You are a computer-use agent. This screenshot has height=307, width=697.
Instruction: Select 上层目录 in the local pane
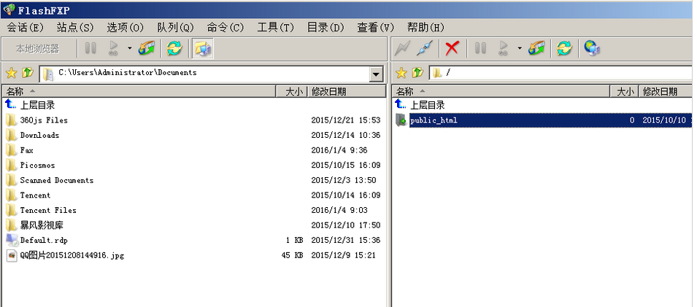pyautogui.click(x=37, y=105)
